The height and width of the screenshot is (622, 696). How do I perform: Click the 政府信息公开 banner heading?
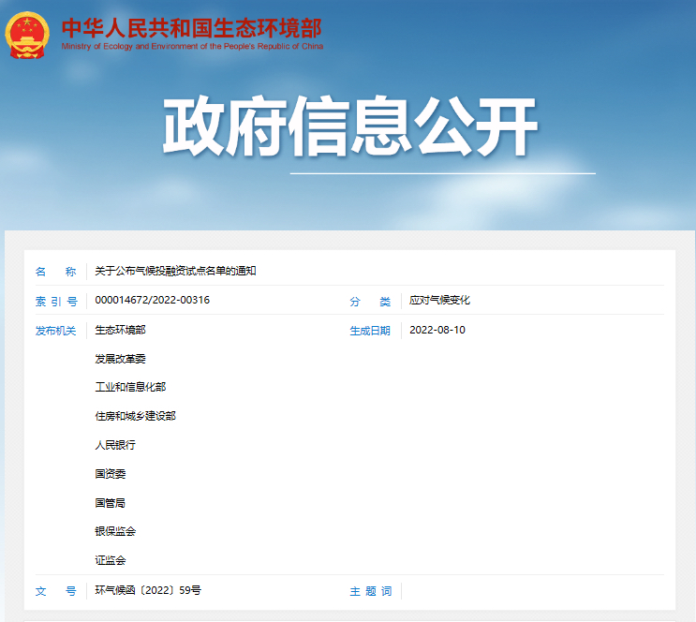350,127
